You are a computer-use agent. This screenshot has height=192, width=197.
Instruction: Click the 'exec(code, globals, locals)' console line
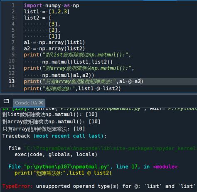56,155
